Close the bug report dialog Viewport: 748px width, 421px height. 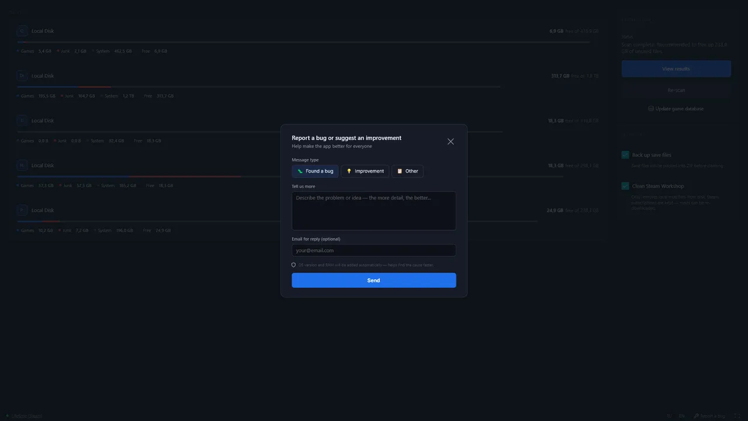[451, 142]
